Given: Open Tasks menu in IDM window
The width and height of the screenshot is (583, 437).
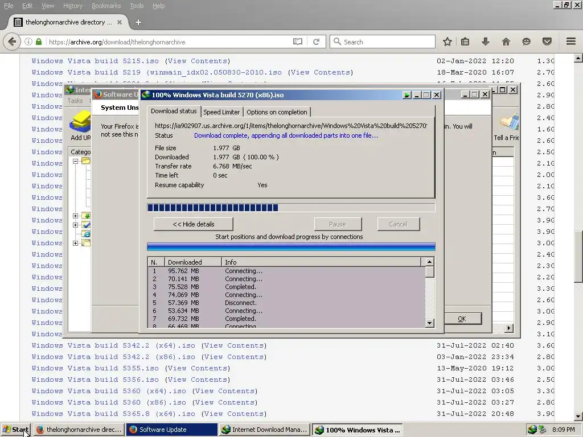Looking at the screenshot, I should point(75,101).
